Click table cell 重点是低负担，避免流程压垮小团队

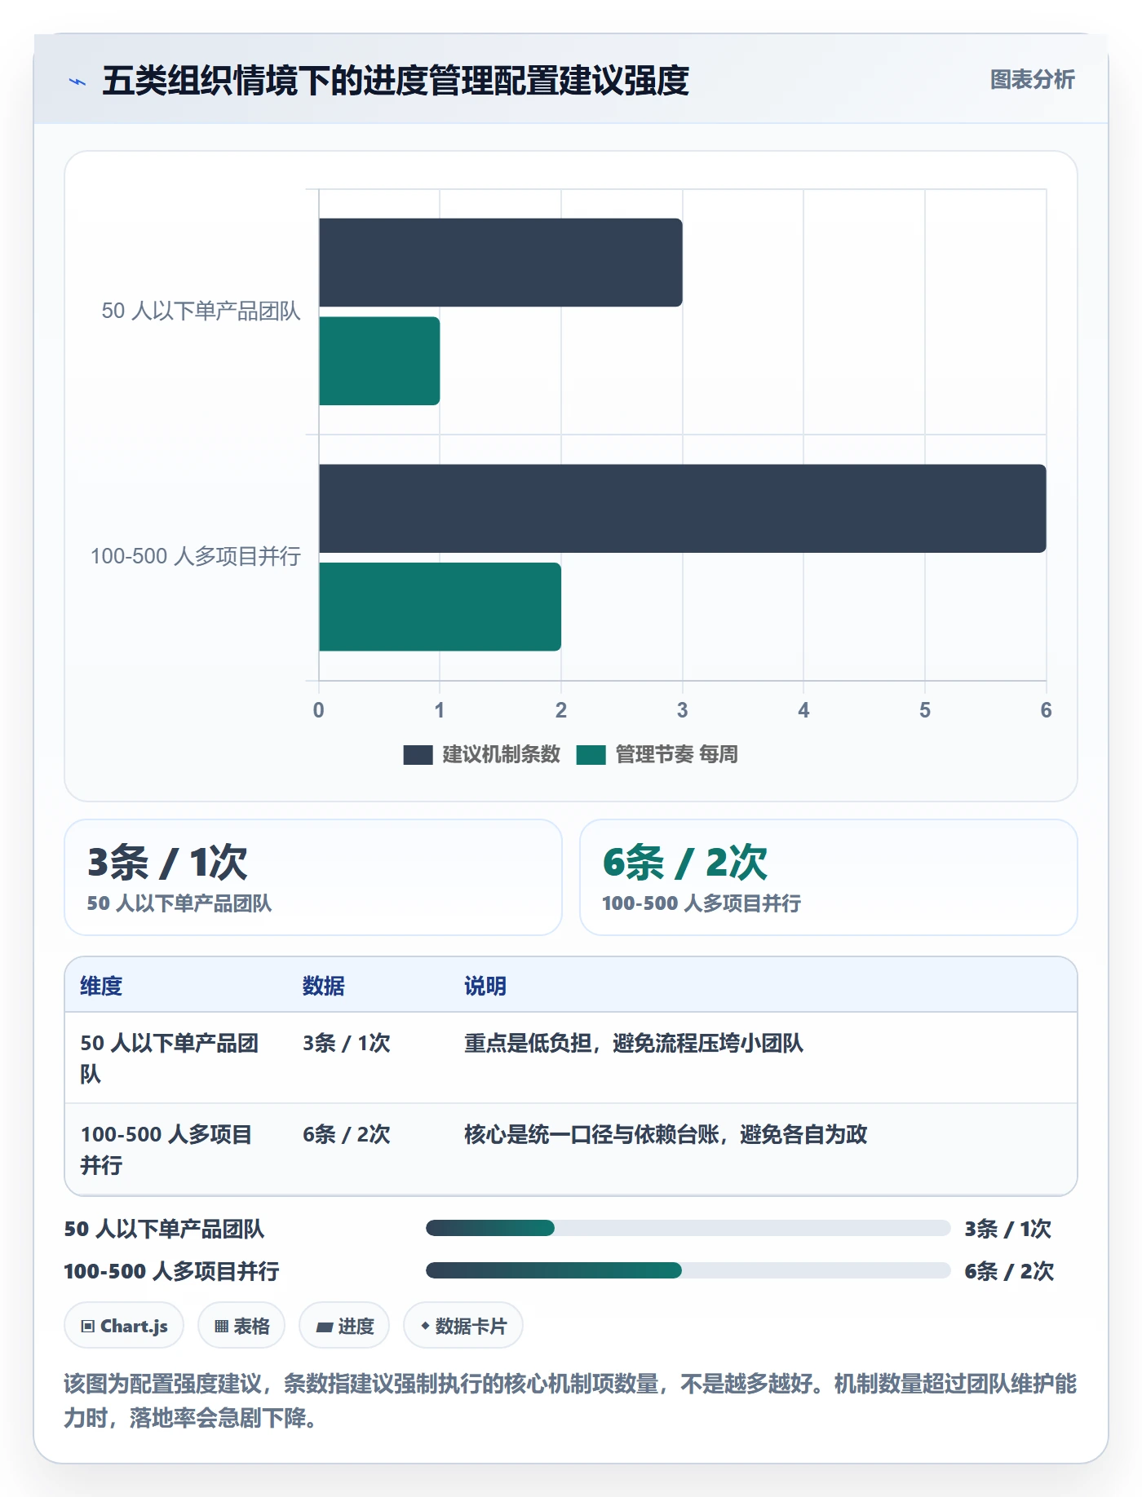[x=634, y=1044]
